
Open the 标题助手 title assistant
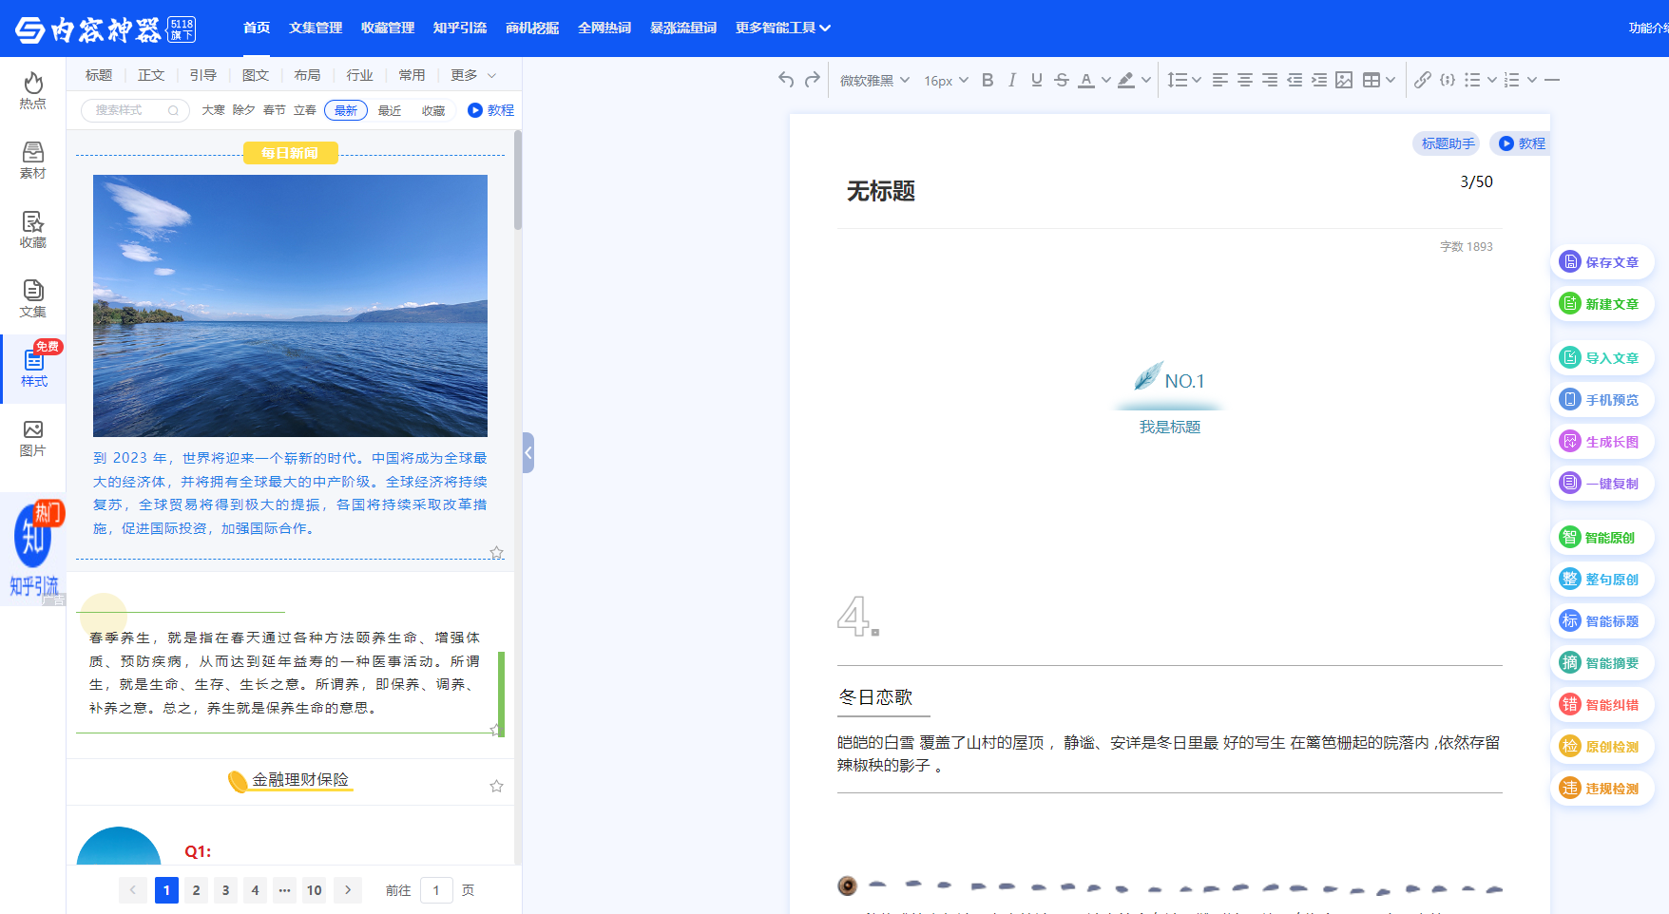click(1446, 143)
